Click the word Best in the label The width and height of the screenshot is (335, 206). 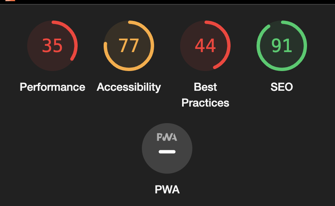click(x=205, y=87)
